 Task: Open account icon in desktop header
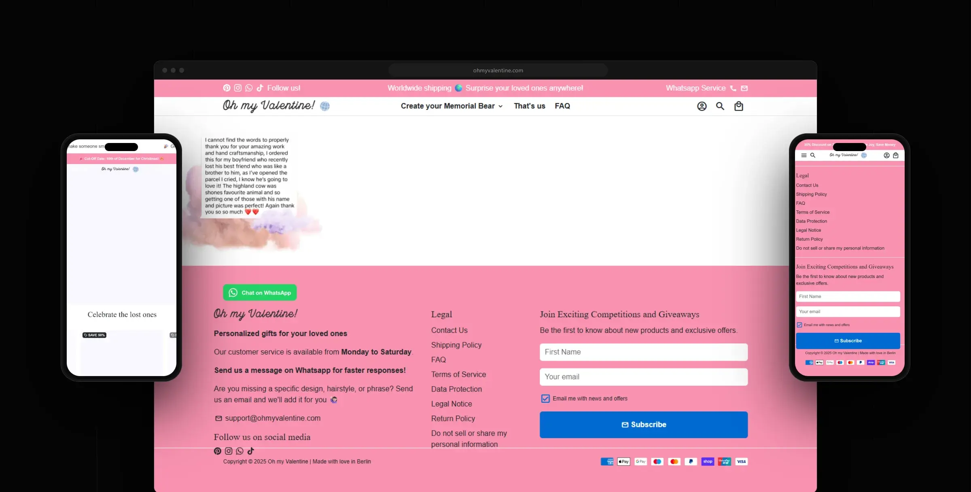click(x=702, y=106)
